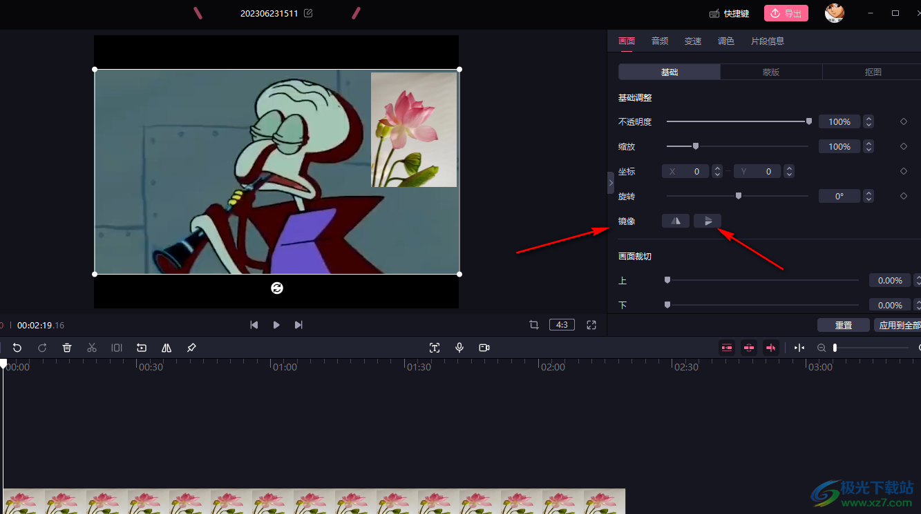Click the undo arrow icon
Image resolution: width=921 pixels, height=514 pixels.
[x=17, y=348]
